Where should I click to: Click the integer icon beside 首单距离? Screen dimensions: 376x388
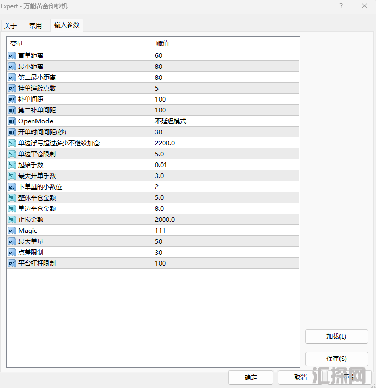click(x=12, y=56)
